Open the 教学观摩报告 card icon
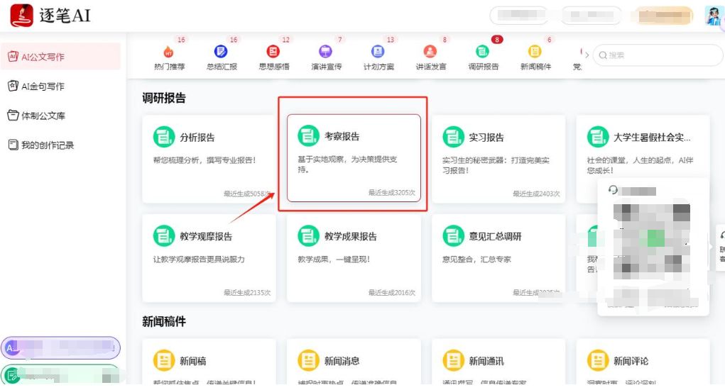This screenshot has height=390, width=725. click(164, 236)
